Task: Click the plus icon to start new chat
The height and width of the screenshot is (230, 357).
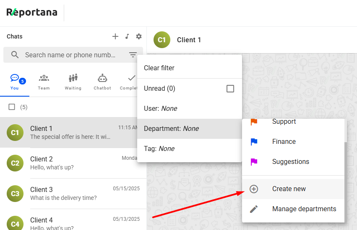Action: click(x=115, y=37)
